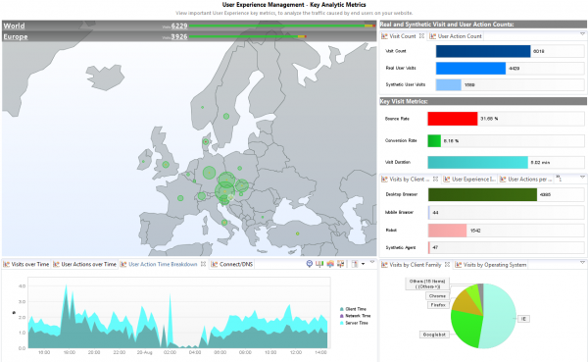Click the Others pie chart label
Screen dimensions: 588x362
point(427,284)
